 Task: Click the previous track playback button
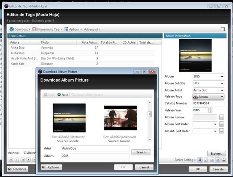pos(11,160)
